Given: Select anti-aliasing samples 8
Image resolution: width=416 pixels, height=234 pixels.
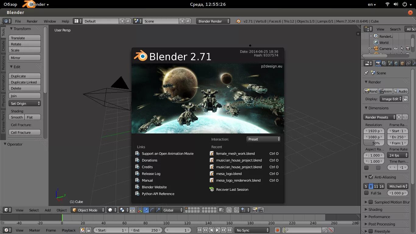Looking at the screenshot, I should tap(371, 186).
